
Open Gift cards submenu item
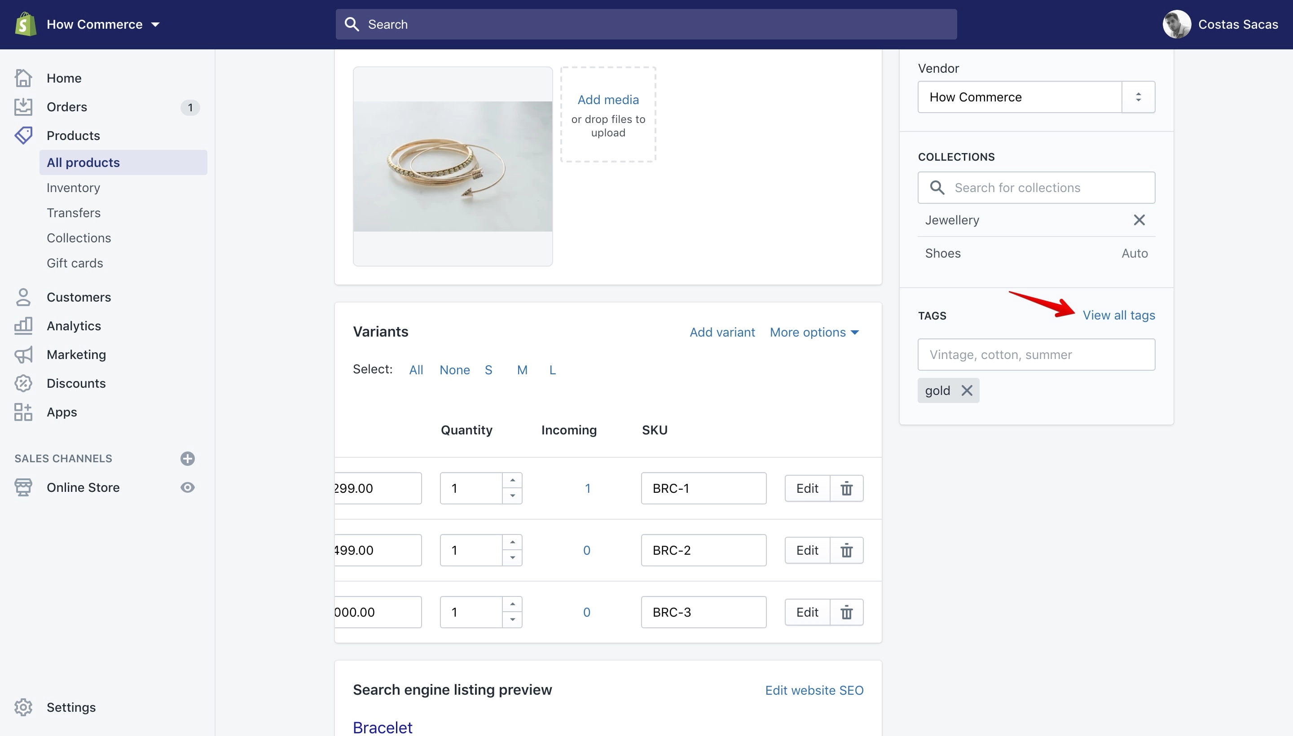click(x=75, y=263)
